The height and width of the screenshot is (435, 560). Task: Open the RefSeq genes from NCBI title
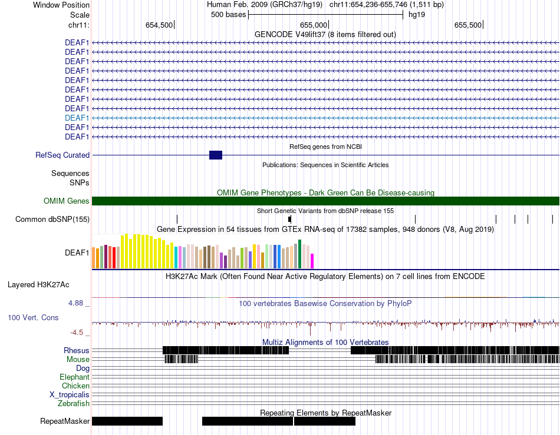tap(325, 147)
